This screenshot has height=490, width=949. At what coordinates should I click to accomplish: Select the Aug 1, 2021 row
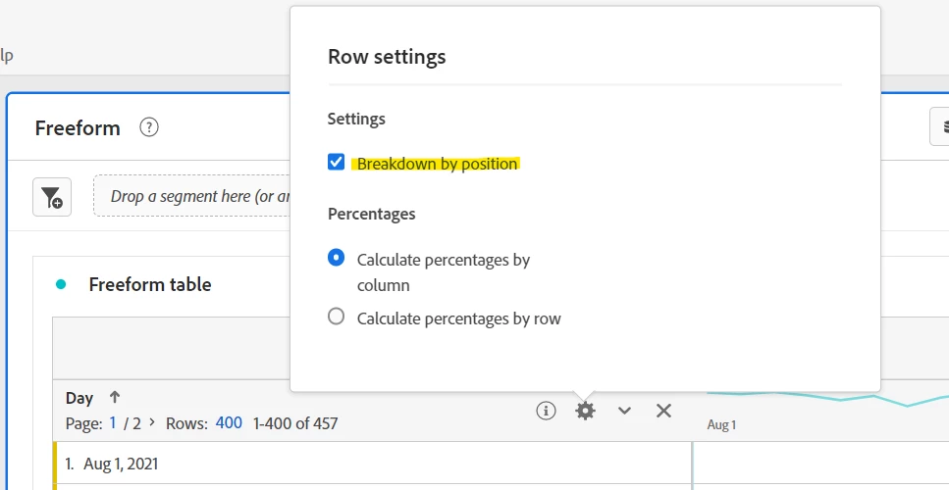(x=121, y=464)
